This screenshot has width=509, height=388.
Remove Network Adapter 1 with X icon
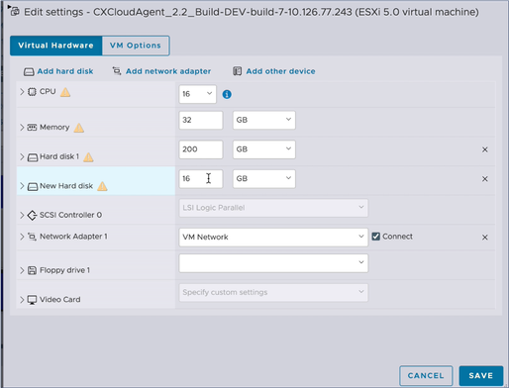pos(484,238)
